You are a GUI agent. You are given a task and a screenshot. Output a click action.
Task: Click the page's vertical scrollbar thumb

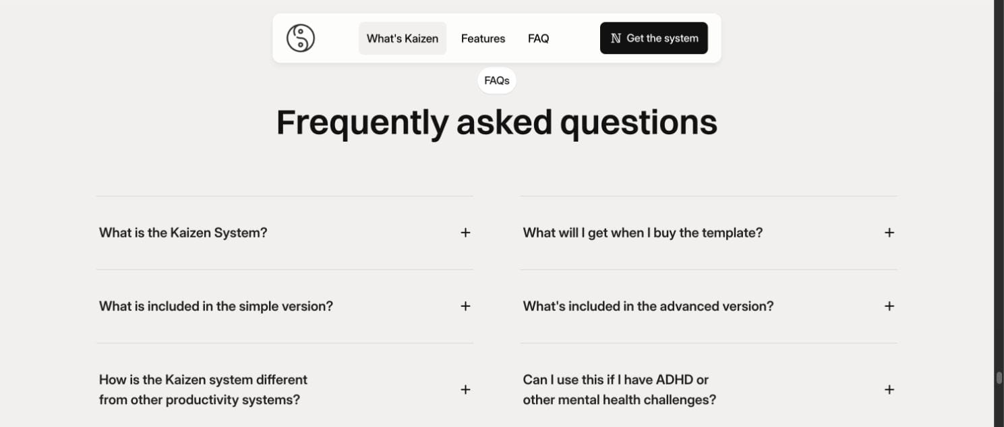[999, 377]
